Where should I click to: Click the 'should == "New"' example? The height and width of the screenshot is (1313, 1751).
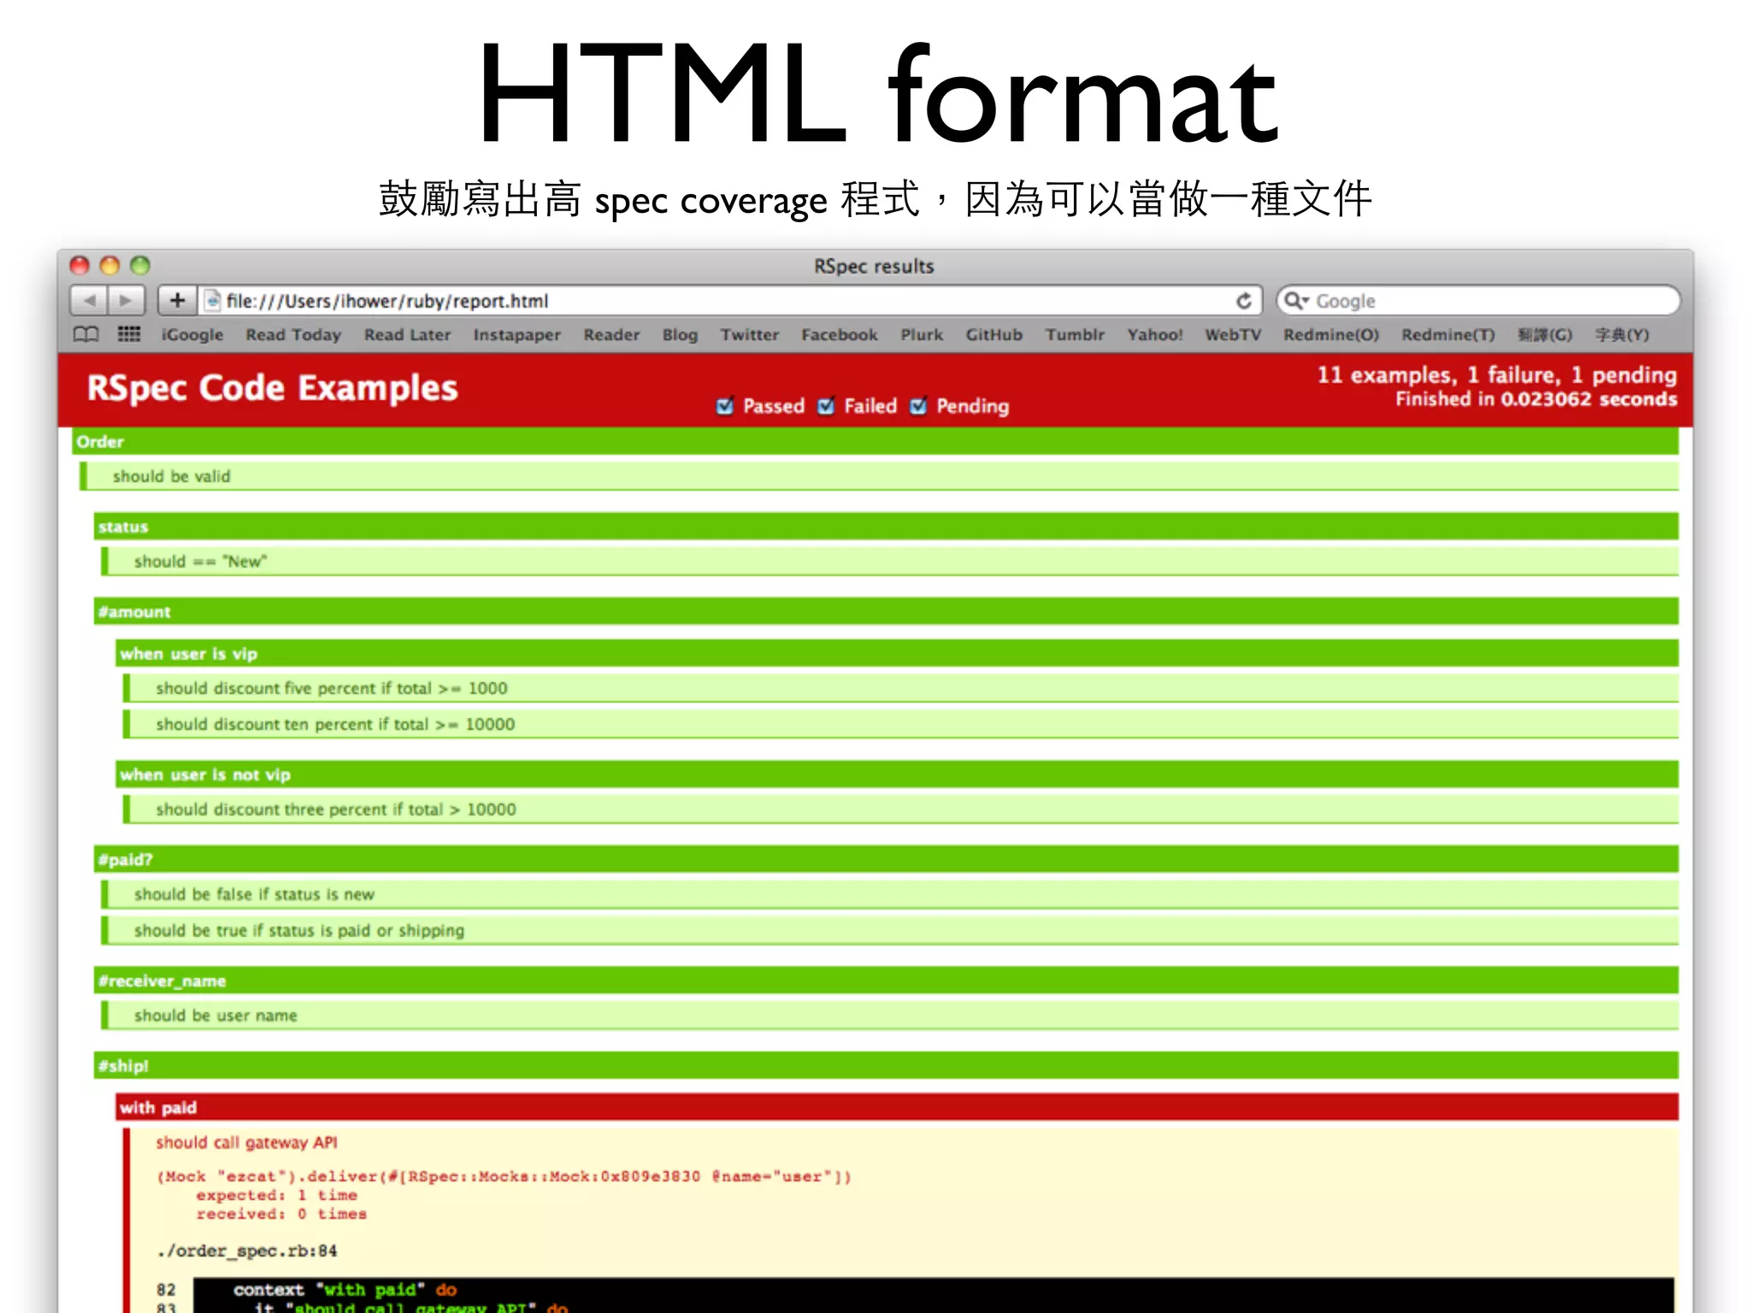coord(889,562)
